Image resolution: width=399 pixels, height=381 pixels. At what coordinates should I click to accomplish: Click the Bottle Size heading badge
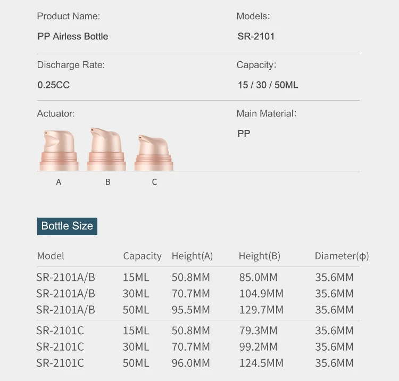(x=67, y=226)
